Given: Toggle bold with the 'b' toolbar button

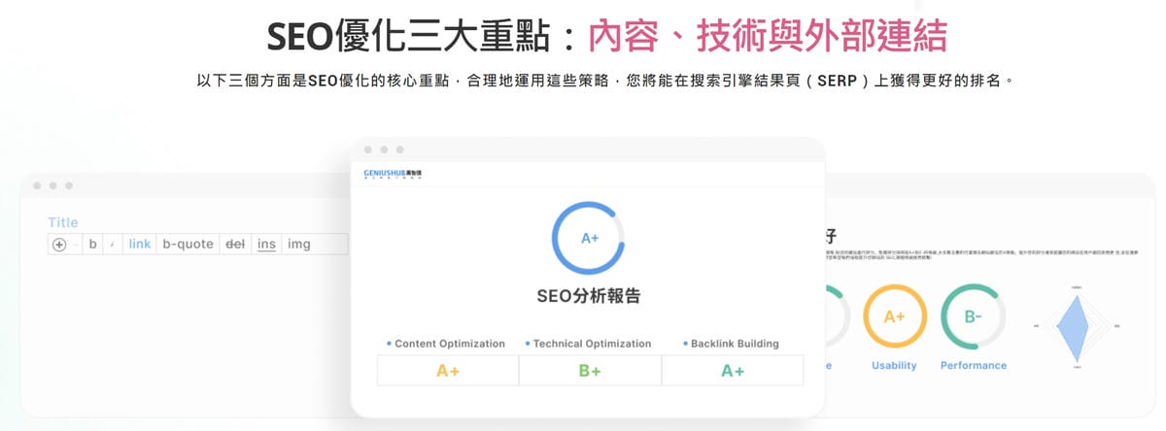Looking at the screenshot, I should pyautogui.click(x=93, y=245).
